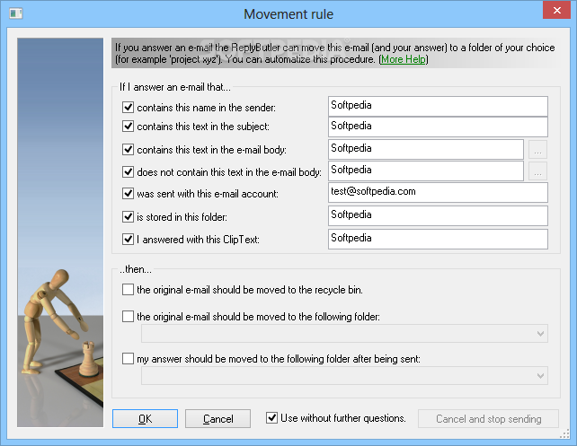Open the original e-mail destination folder dropdown
Viewport: 577px width, 446px height.
(x=344, y=334)
